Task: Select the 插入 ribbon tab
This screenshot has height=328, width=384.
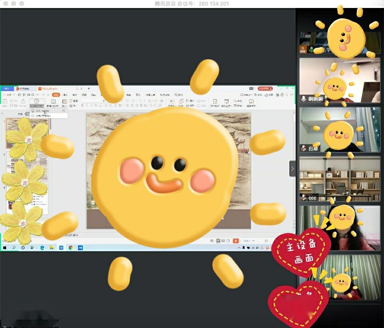Action: coord(65,95)
